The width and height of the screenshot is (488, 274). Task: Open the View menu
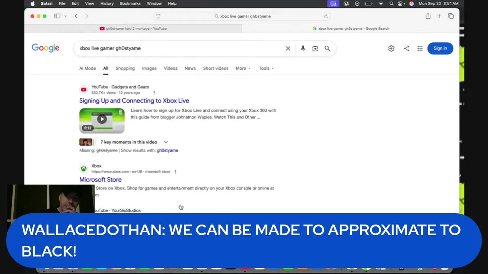click(89, 3)
